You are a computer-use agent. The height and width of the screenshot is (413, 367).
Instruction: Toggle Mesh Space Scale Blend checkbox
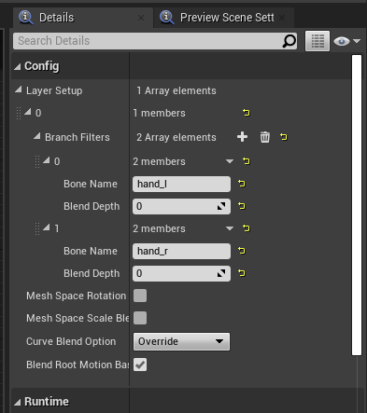coord(140,318)
